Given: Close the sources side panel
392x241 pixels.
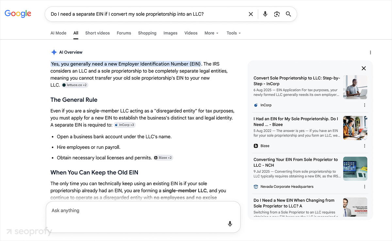Looking at the screenshot, I should (364, 68).
